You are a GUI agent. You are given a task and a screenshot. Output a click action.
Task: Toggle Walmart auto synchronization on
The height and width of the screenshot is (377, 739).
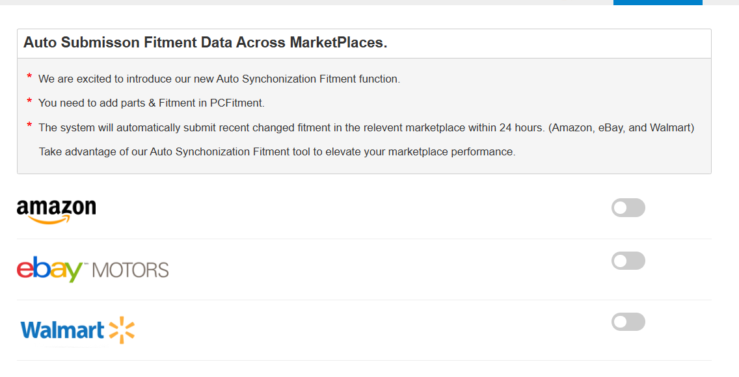(628, 322)
